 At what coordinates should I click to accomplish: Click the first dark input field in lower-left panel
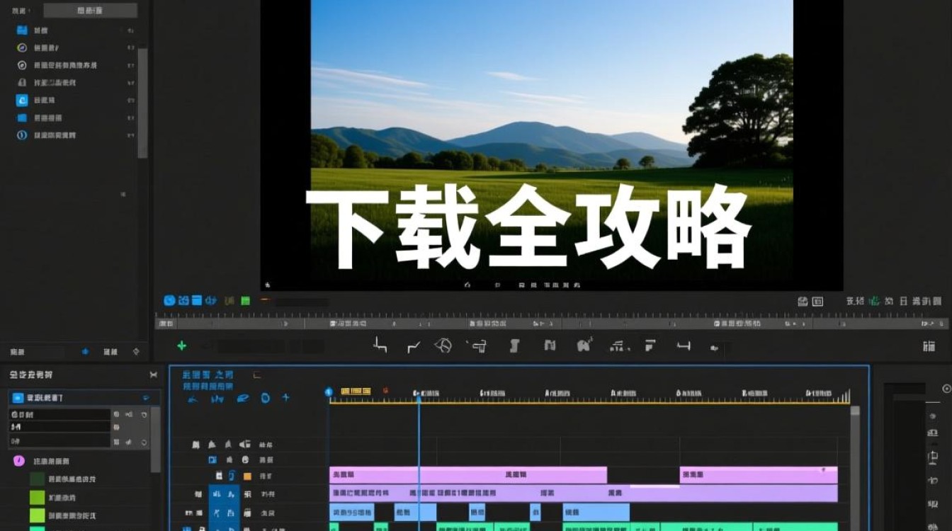click(x=59, y=415)
